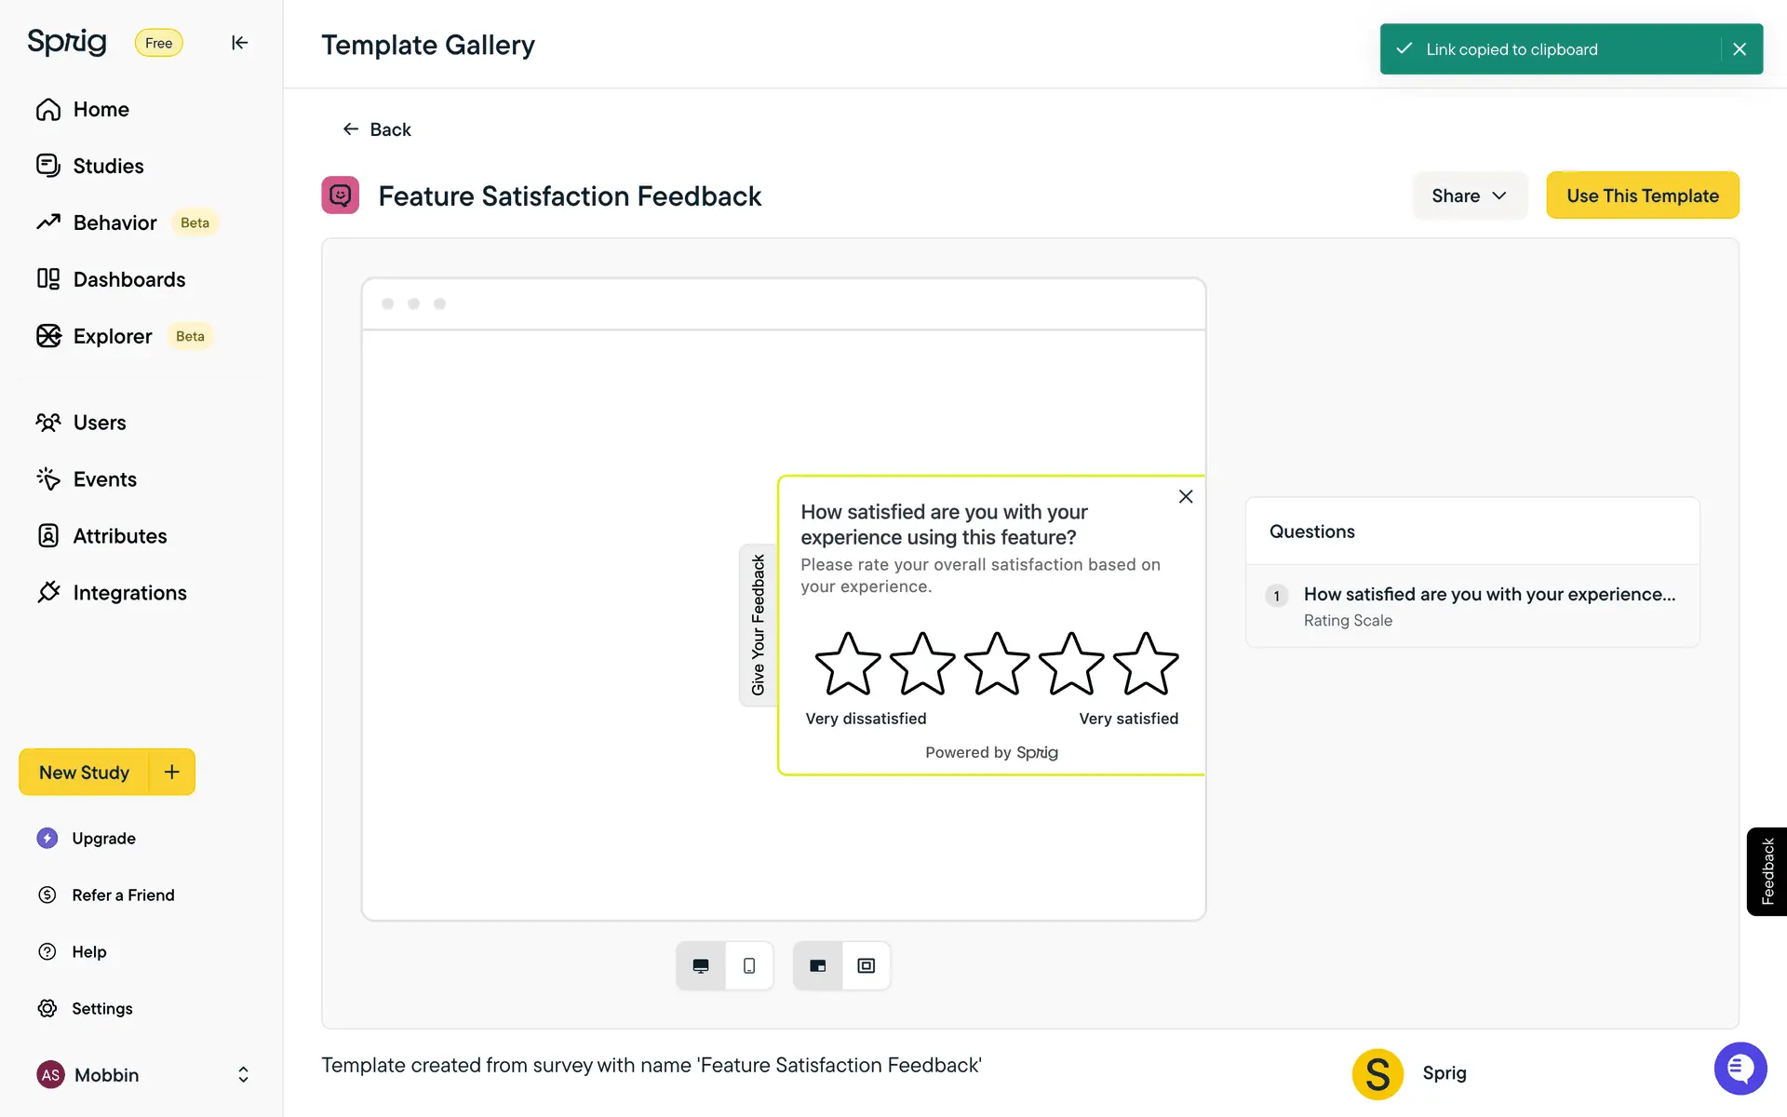Close the survey preview popup
This screenshot has width=1787, height=1117.
1185,497
